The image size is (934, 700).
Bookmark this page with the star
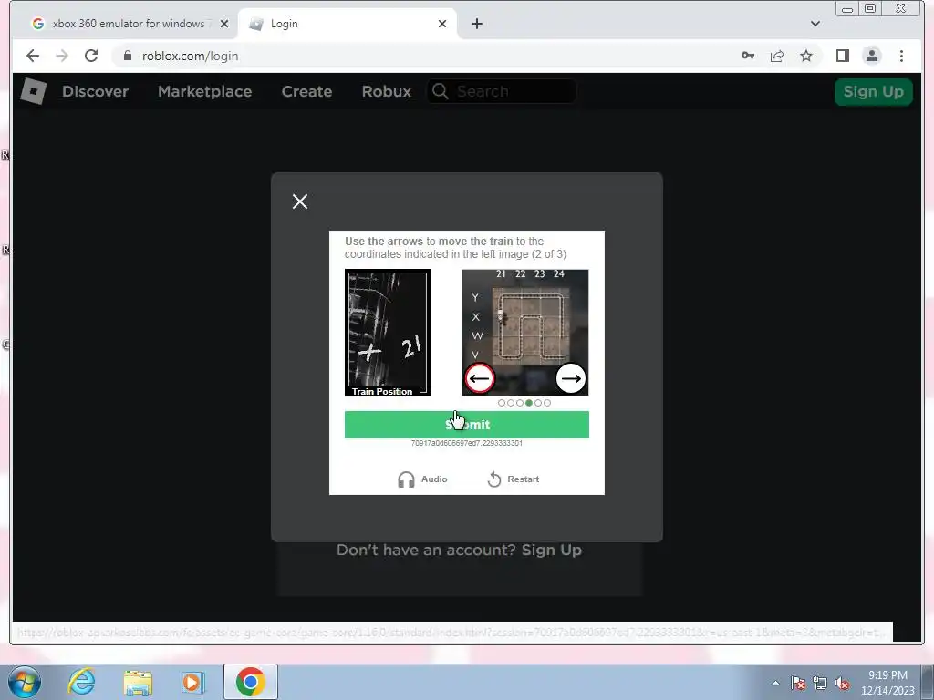pos(806,56)
